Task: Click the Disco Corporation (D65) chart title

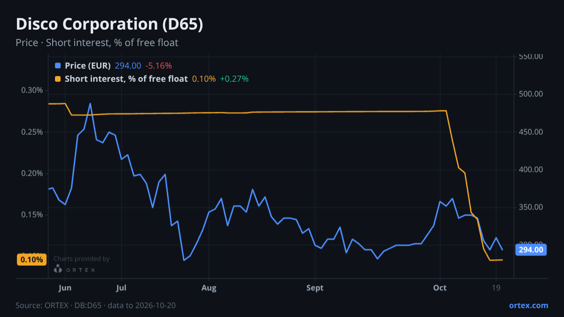Action: pyautogui.click(x=110, y=24)
